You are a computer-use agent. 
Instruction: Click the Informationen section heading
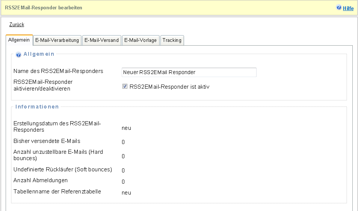tap(37, 107)
